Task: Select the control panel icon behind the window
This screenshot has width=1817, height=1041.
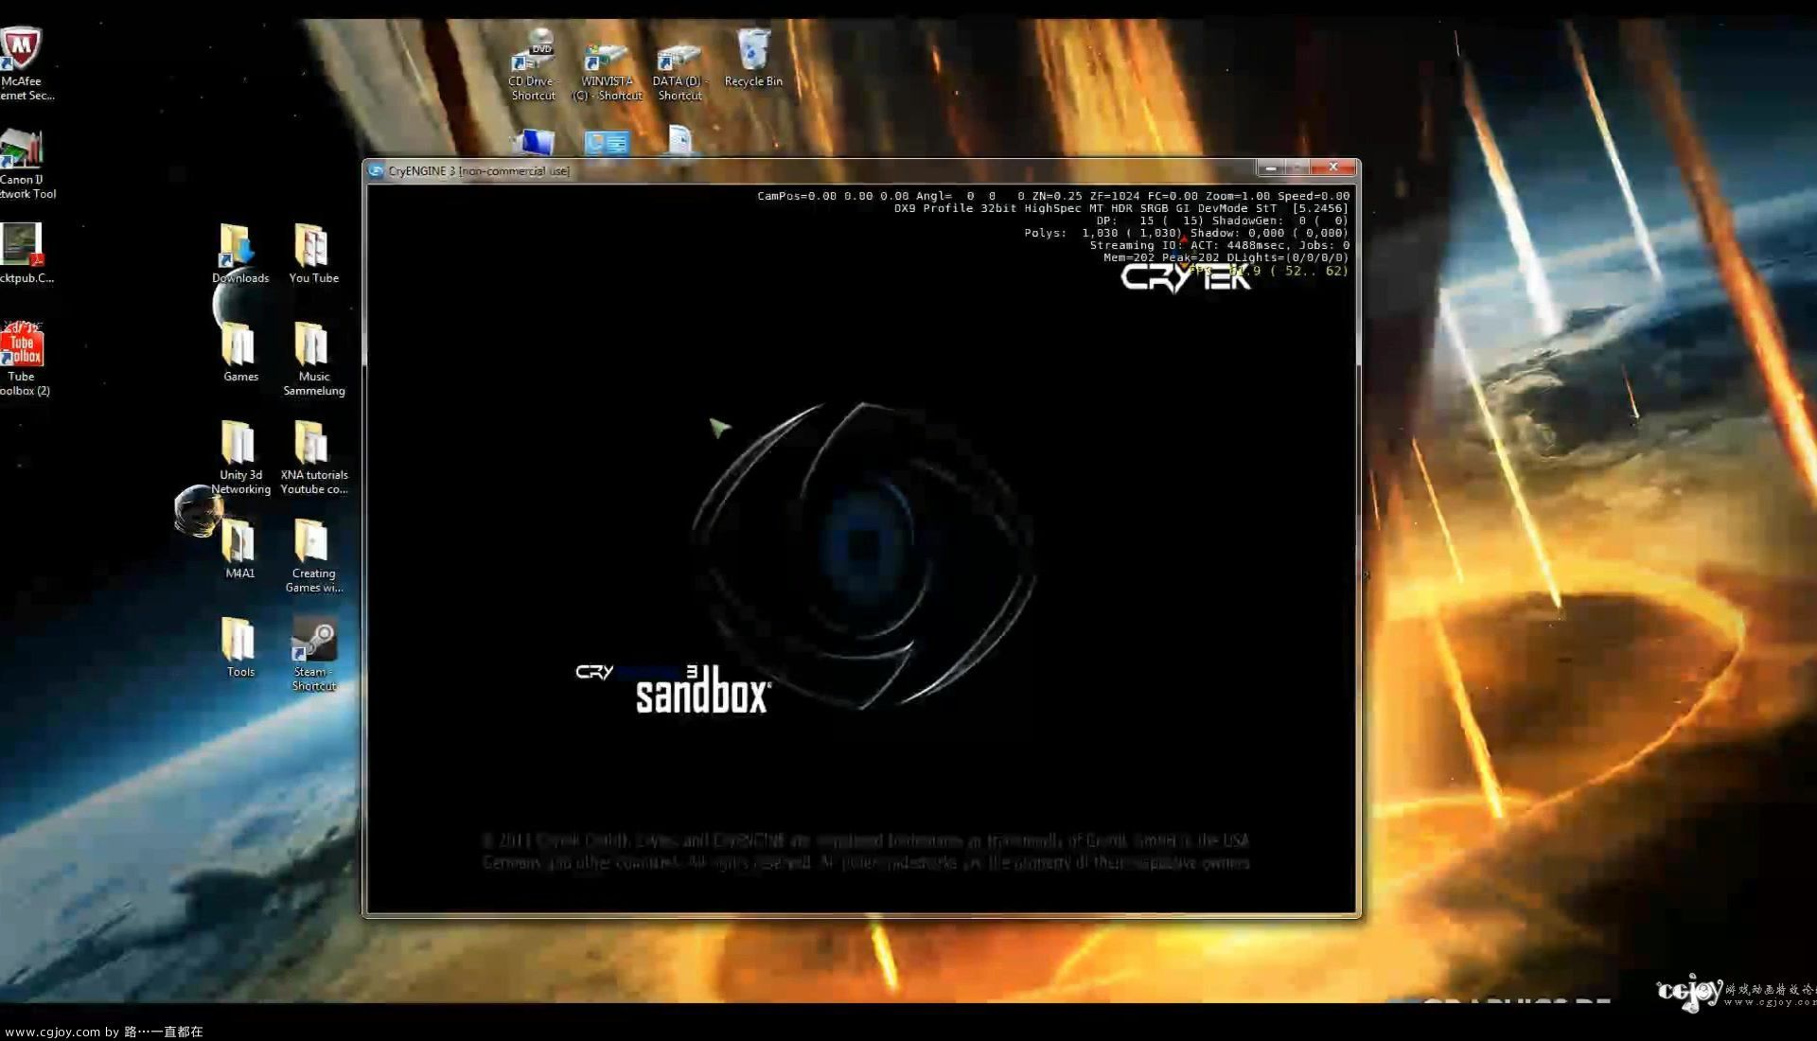Action: 606,143
